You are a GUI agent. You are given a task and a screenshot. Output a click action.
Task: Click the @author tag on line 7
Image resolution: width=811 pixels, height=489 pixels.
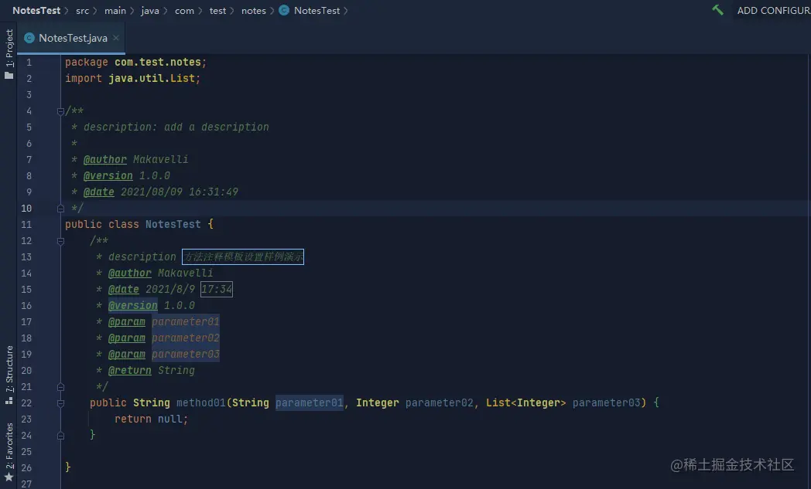105,160
